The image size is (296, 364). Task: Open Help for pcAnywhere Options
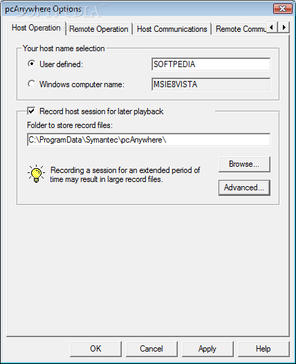click(x=263, y=349)
